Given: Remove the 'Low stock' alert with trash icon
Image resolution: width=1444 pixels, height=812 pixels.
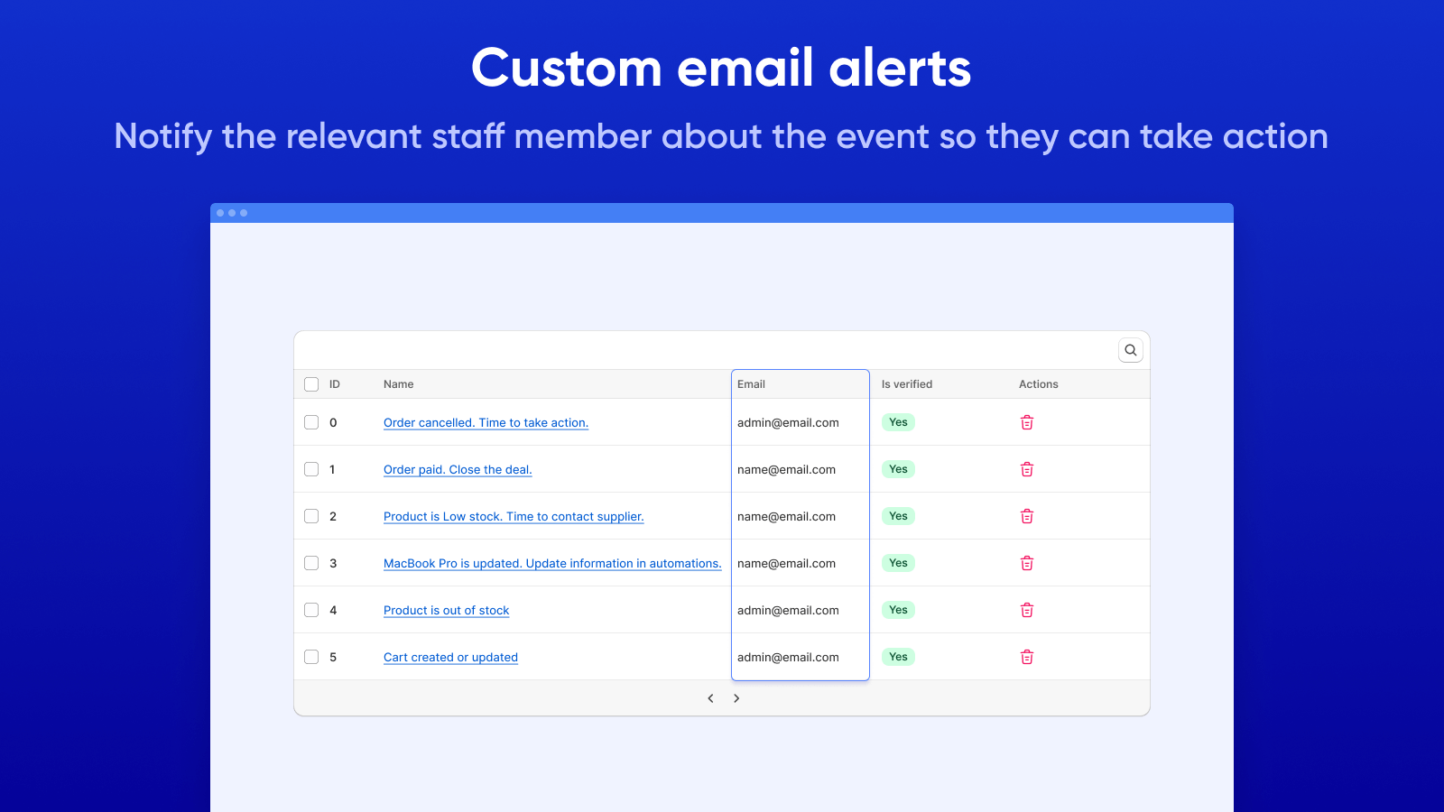Looking at the screenshot, I should (1026, 516).
